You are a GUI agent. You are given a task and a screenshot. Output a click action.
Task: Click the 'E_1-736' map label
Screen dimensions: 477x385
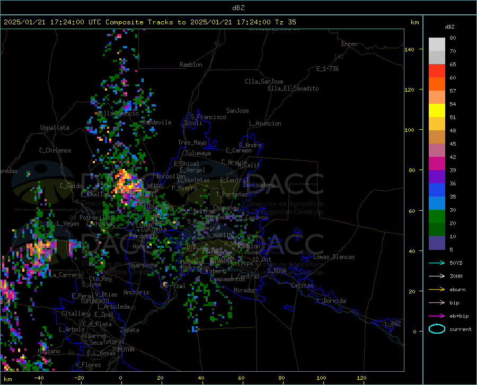pyautogui.click(x=328, y=69)
